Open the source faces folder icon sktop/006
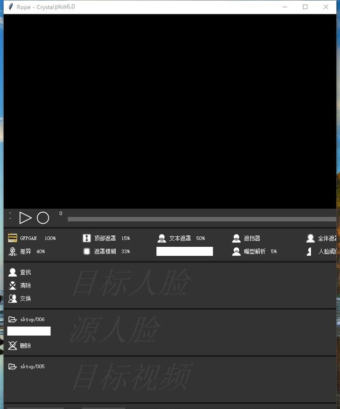The image size is (340, 409). [12, 319]
